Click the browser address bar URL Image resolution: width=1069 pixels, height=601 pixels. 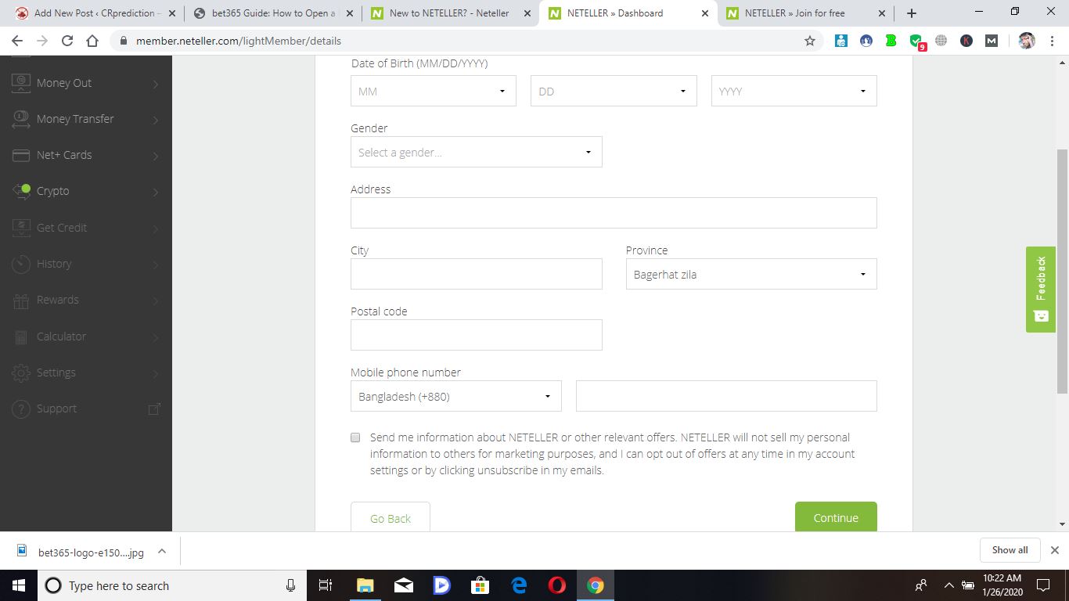point(239,41)
